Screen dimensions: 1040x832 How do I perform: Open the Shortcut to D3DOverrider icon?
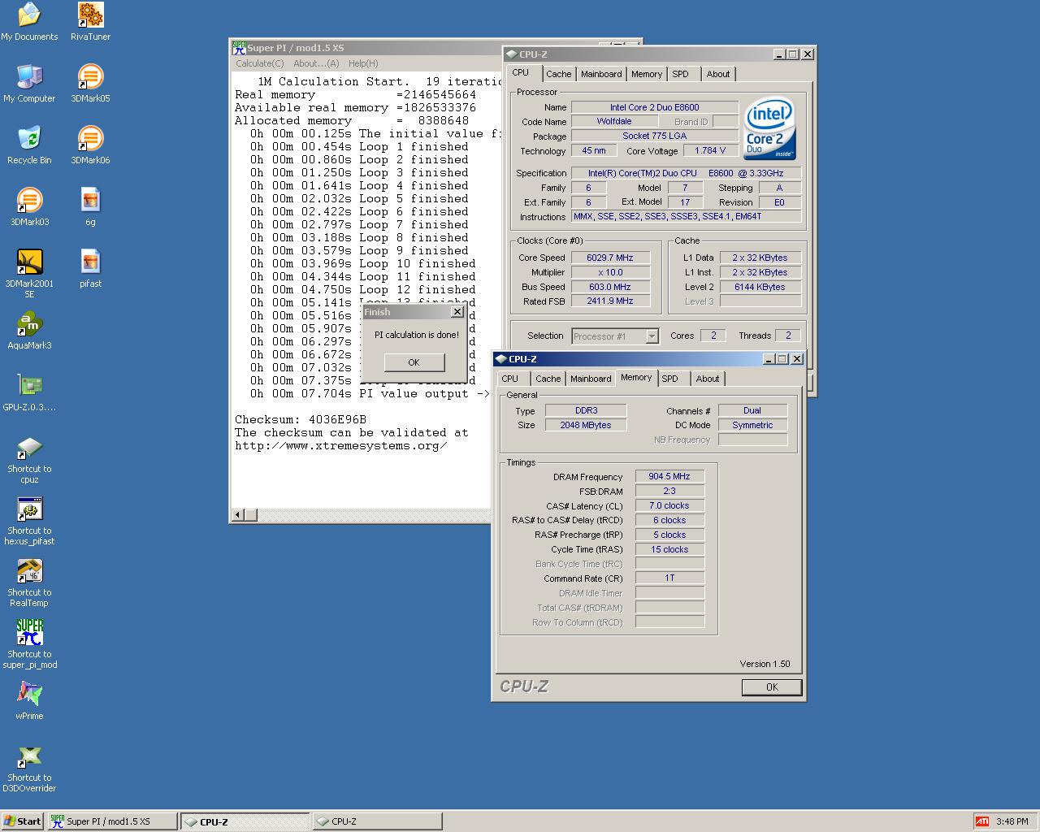click(29, 769)
